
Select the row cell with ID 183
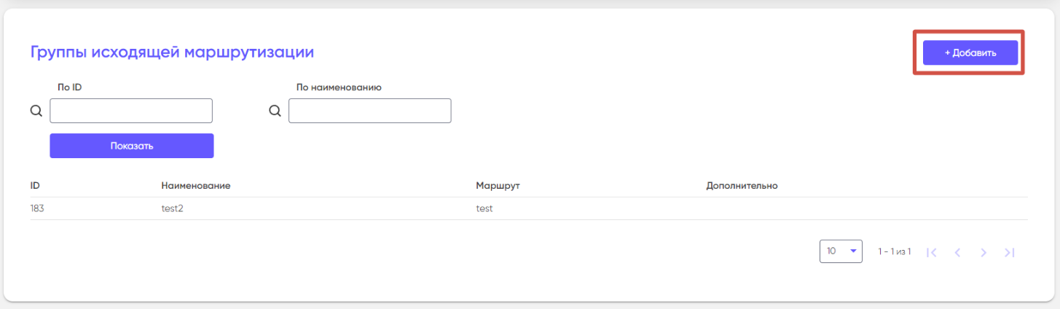click(37, 208)
